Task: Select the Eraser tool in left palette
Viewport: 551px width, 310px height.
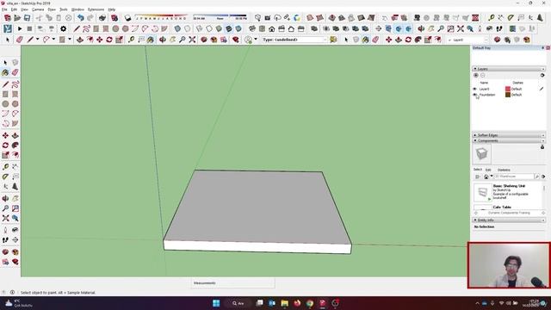Action: pos(15,72)
